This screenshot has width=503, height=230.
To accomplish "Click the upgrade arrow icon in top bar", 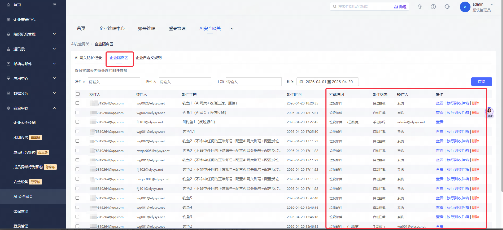I will pos(420,7).
